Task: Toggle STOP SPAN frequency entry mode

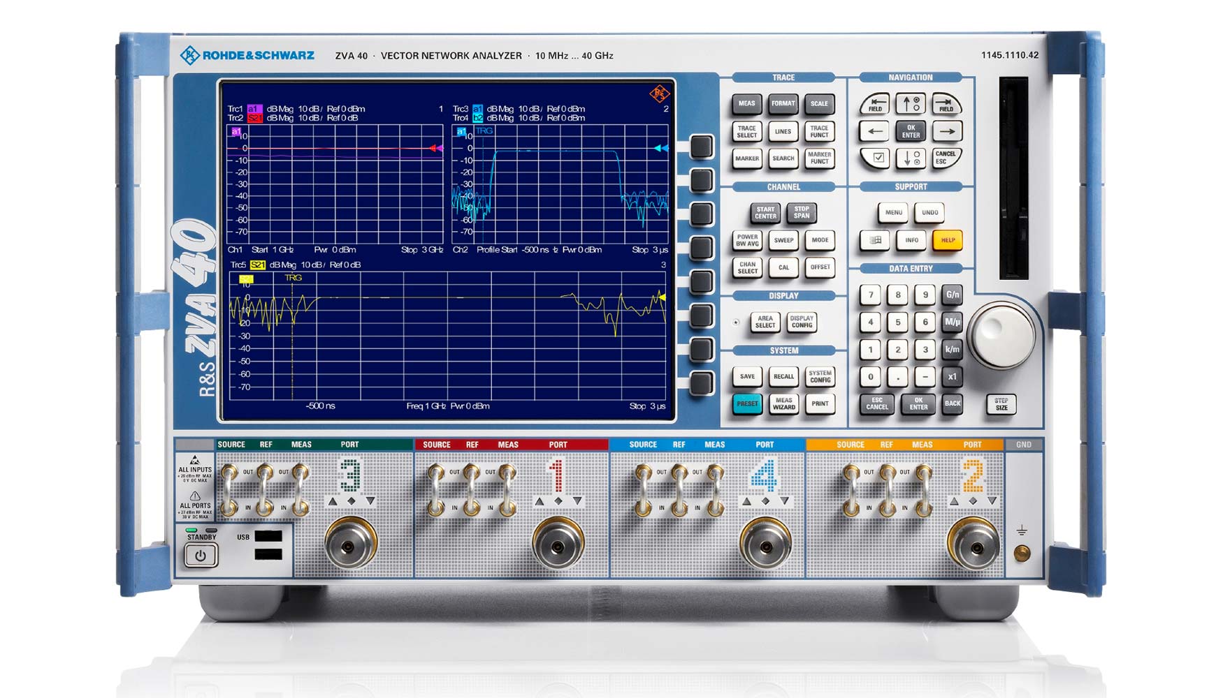Action: tap(801, 212)
